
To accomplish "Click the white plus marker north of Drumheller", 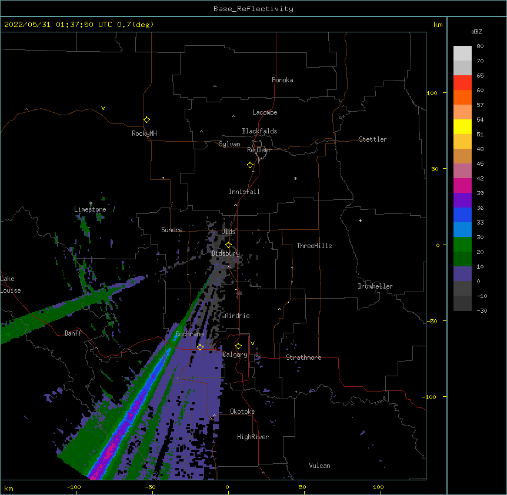I will 360,220.
